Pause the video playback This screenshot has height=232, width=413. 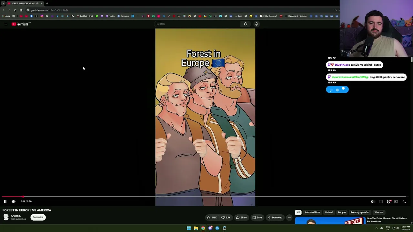5,201
